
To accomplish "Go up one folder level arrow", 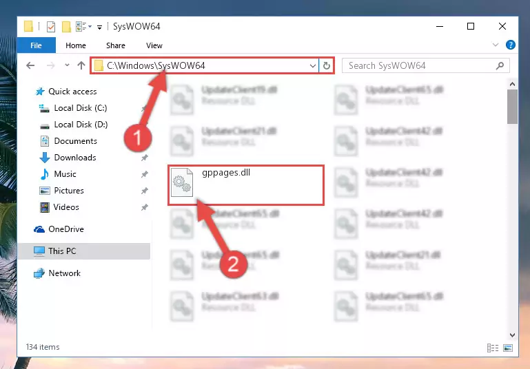I will click(x=81, y=65).
